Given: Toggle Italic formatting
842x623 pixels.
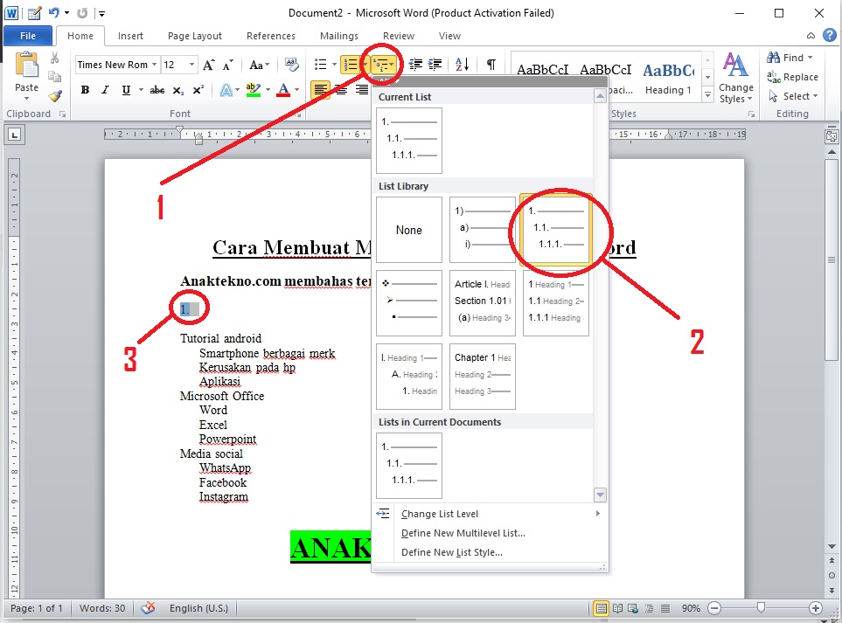Looking at the screenshot, I should pyautogui.click(x=105, y=90).
